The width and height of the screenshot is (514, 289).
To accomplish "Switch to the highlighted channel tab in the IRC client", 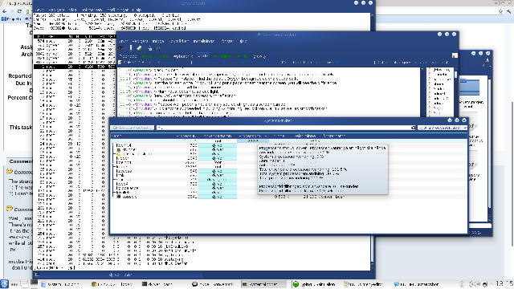I will point(203,56).
